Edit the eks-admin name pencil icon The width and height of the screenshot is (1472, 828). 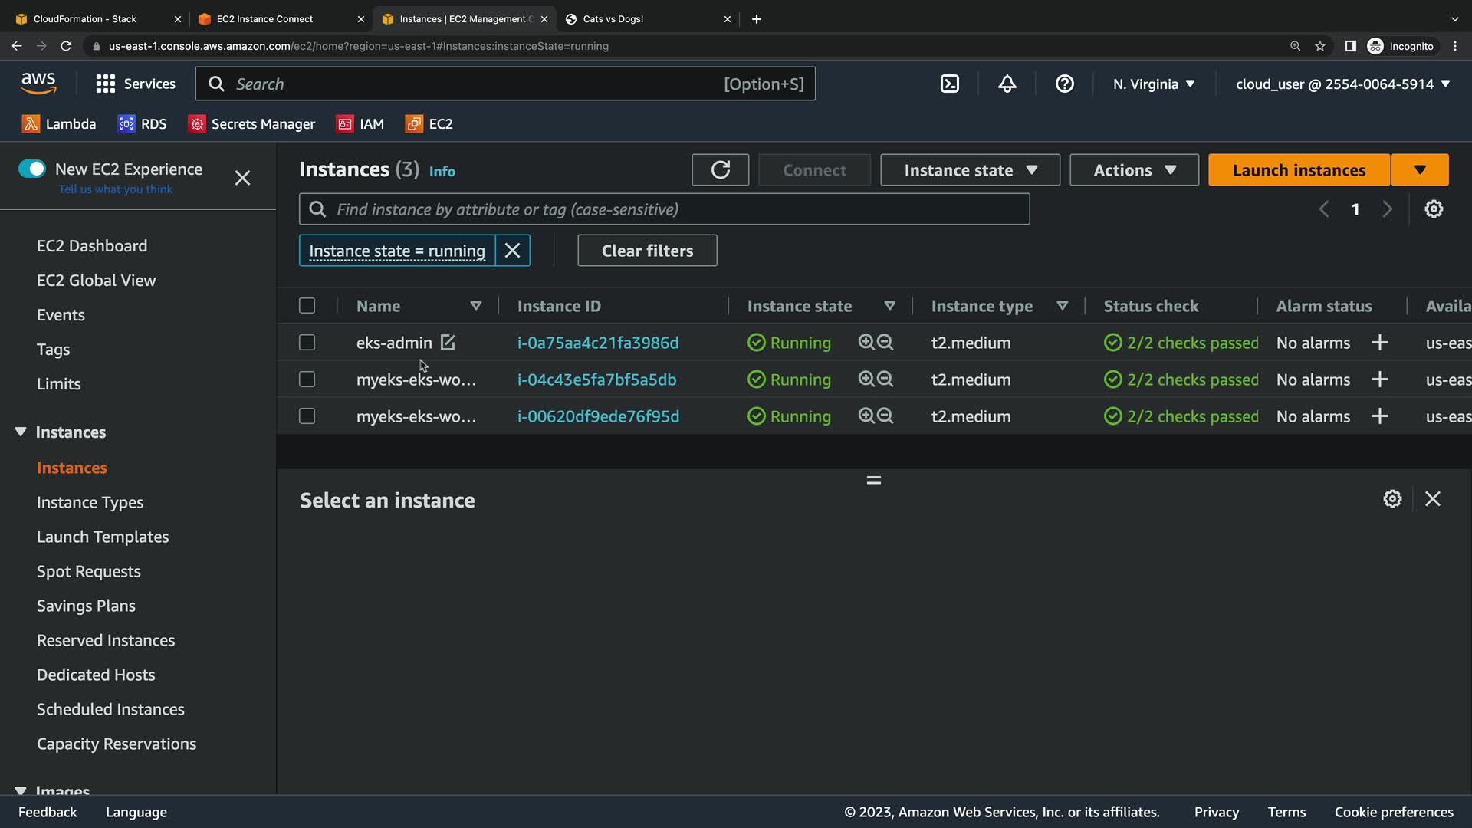pos(448,343)
